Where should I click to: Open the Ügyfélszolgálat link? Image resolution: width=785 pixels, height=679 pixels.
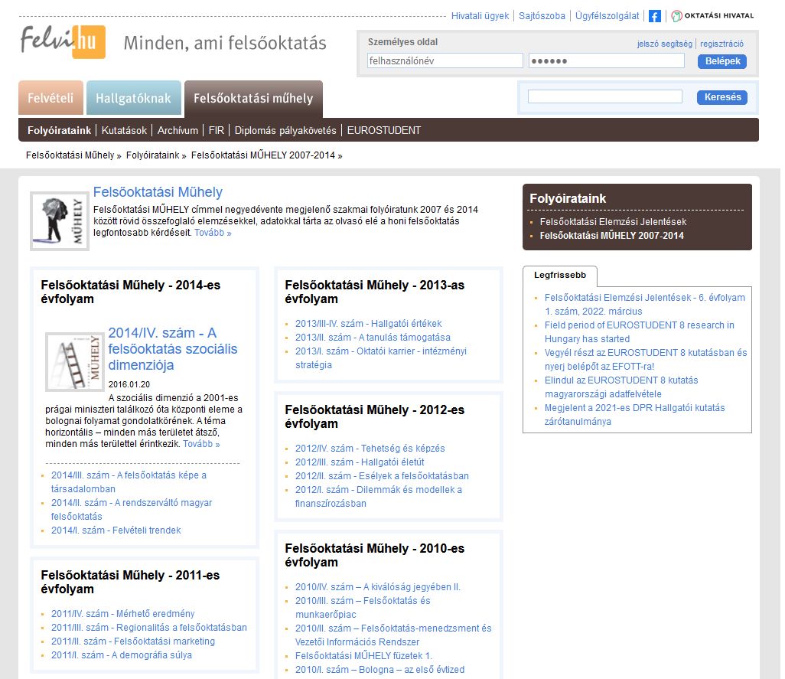[607, 16]
